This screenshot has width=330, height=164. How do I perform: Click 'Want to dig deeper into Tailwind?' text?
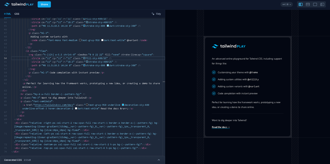point(229,120)
